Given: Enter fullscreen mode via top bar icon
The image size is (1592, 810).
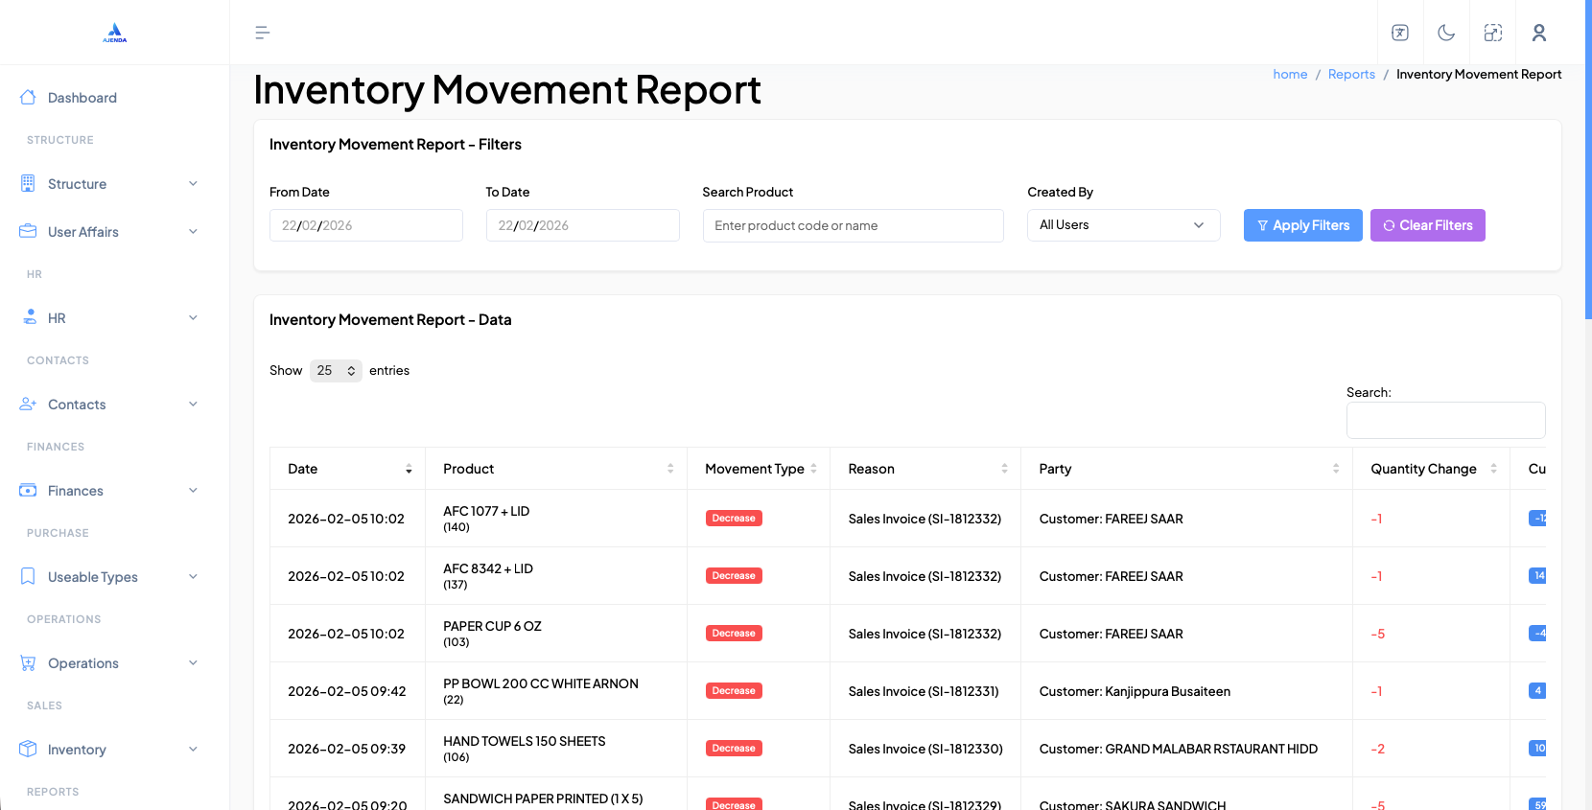Looking at the screenshot, I should (1492, 33).
